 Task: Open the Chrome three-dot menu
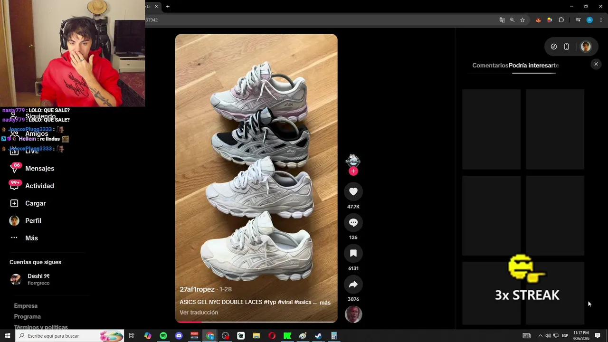[601, 20]
